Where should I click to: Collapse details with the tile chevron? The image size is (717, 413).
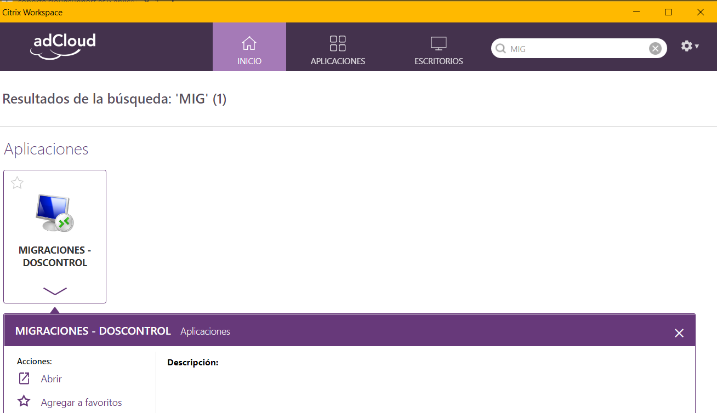coord(55,291)
